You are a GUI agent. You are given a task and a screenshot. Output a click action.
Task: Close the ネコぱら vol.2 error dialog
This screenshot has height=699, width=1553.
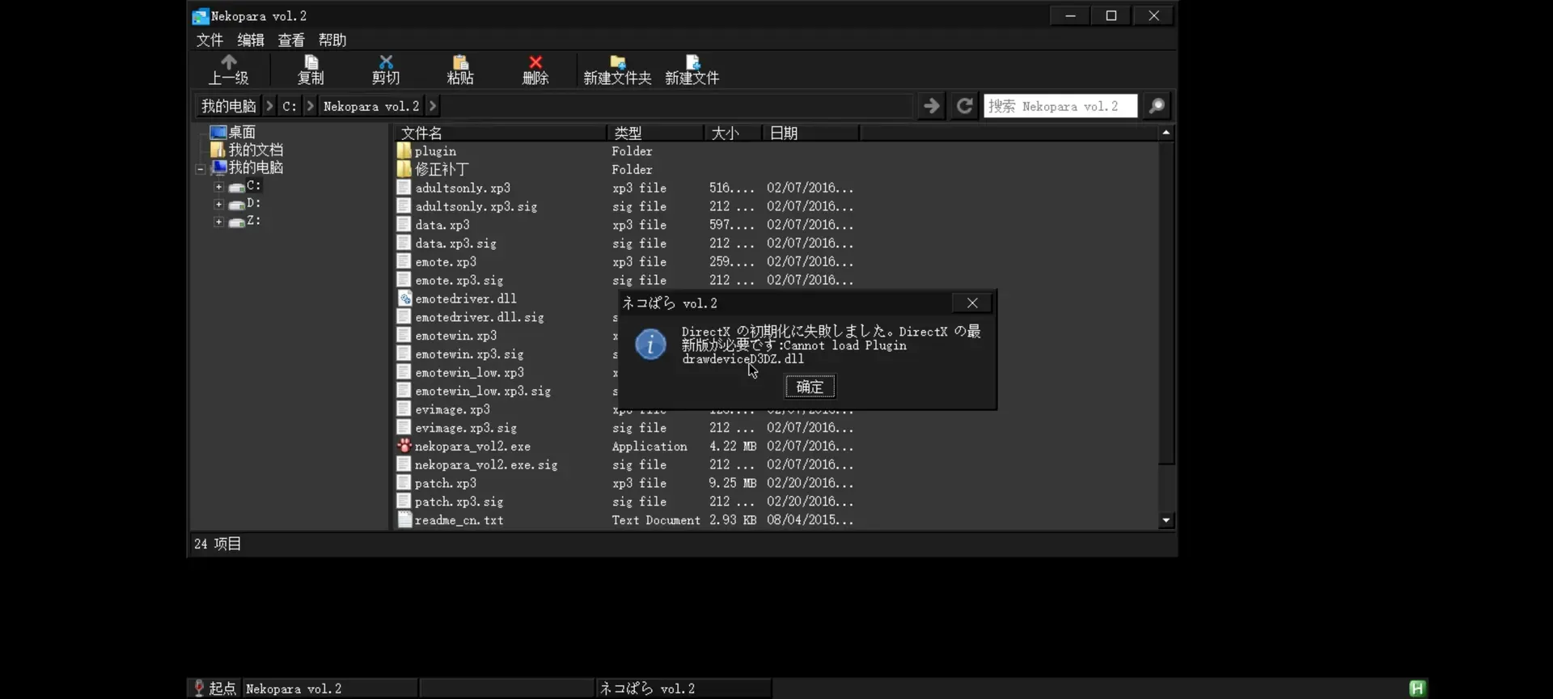tap(972, 303)
